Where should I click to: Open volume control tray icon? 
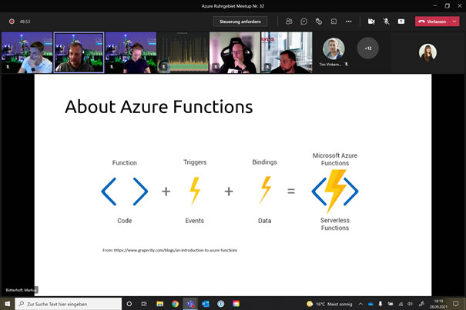[411, 304]
